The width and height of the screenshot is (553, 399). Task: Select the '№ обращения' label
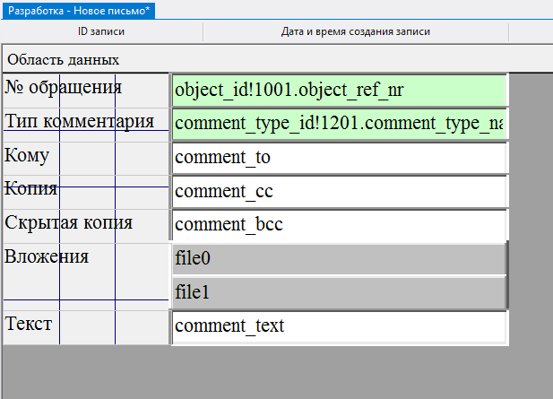(x=63, y=87)
